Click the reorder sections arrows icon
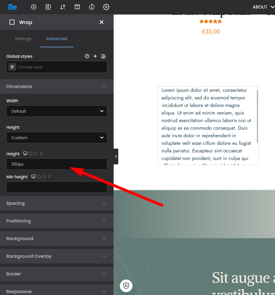 [x=63, y=7]
